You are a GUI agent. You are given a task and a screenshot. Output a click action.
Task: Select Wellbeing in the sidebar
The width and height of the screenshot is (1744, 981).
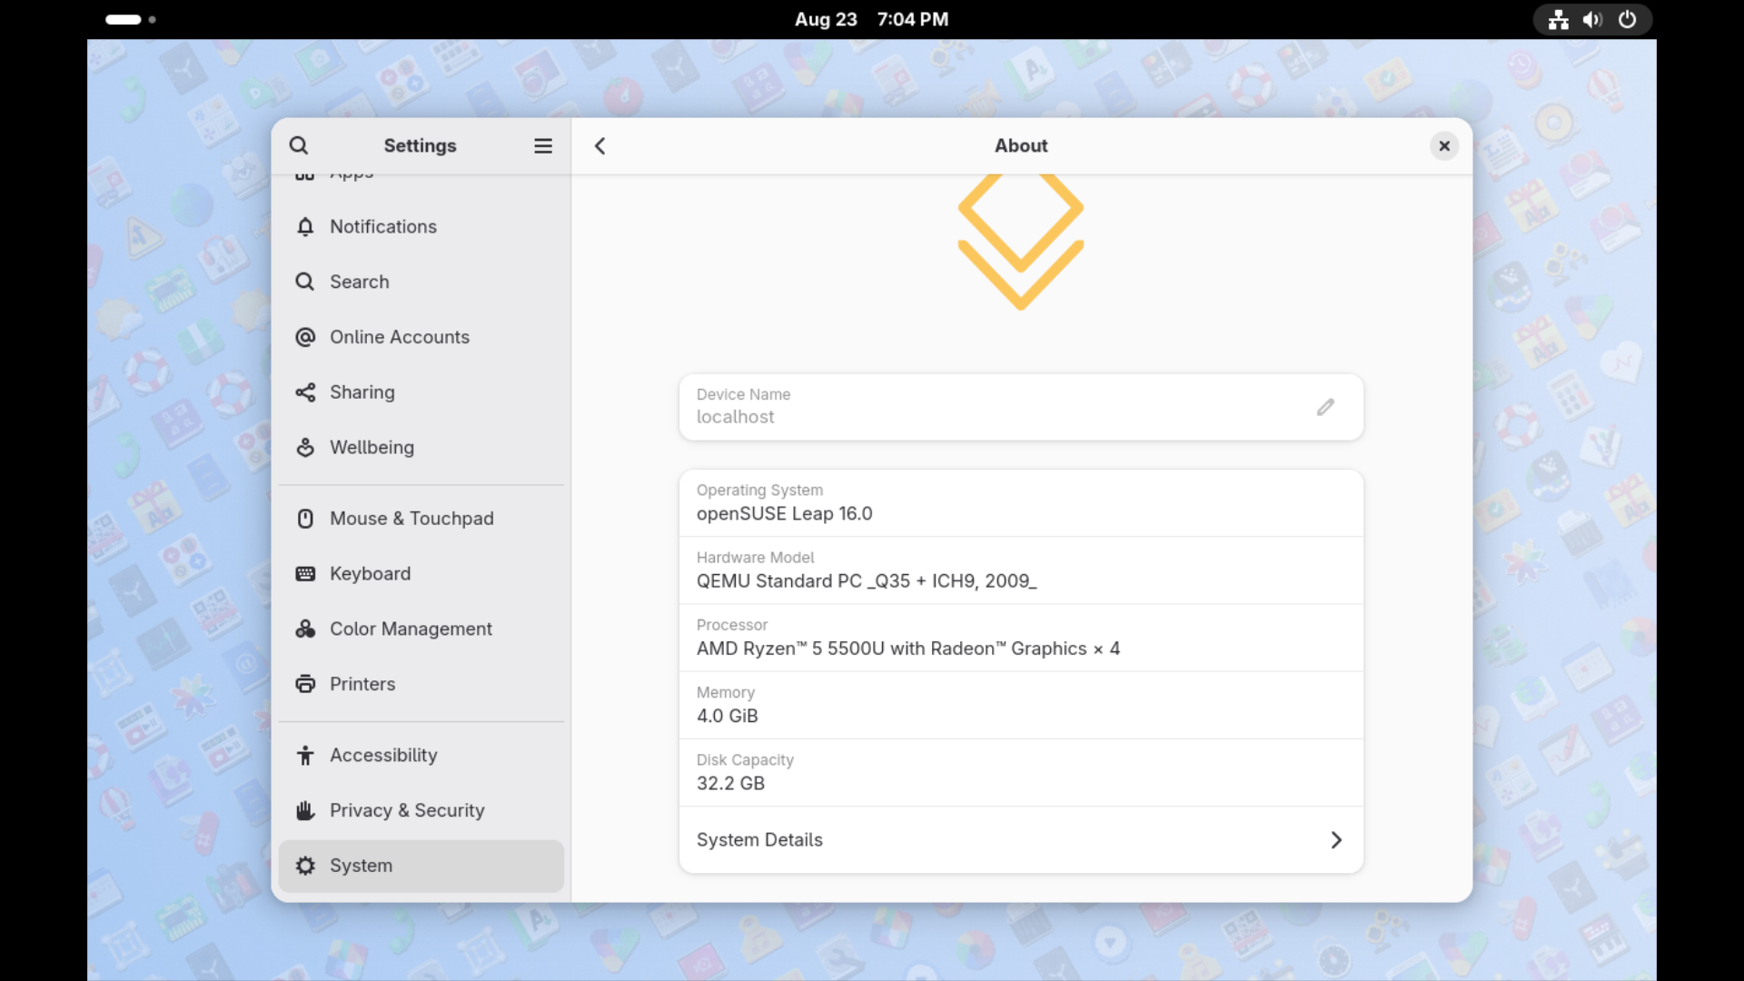coord(421,448)
